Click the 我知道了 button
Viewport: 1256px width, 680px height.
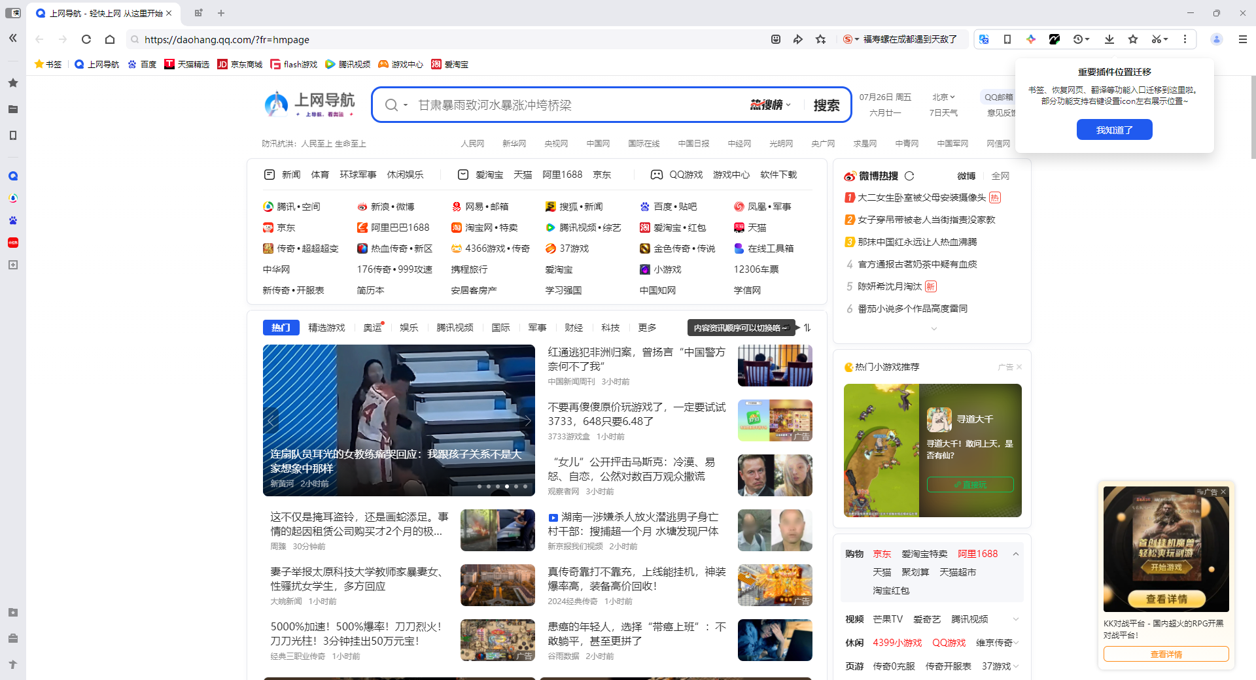(1114, 130)
